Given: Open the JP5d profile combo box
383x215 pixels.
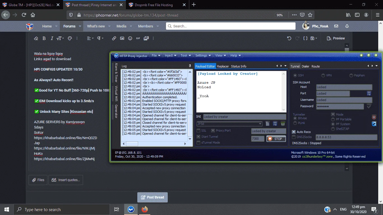Looking at the screenshot, I should pyautogui.click(x=229, y=124).
